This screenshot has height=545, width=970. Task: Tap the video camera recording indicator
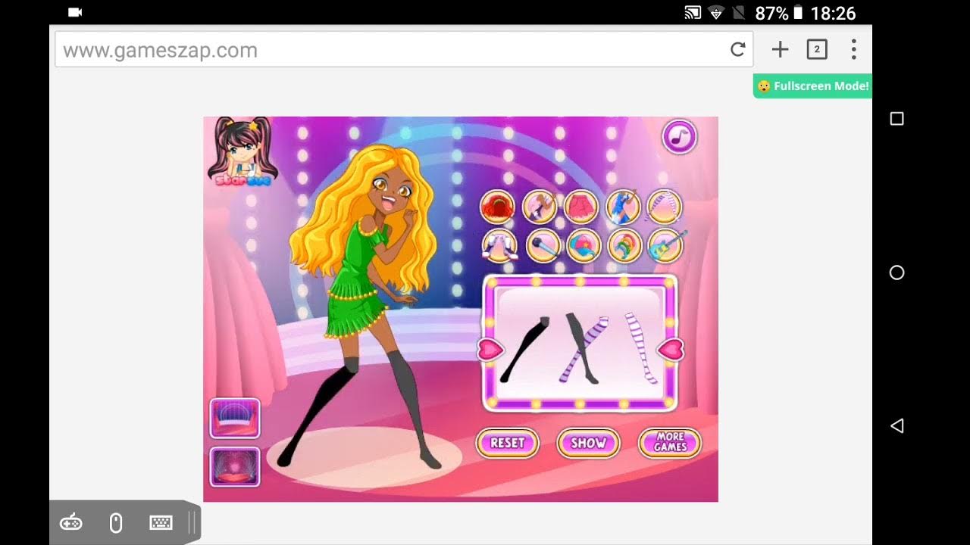coord(75,12)
